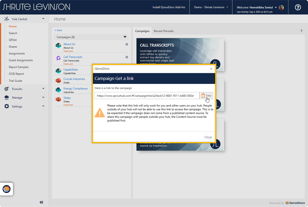This screenshot has width=308, height=207.
Task: Open the help question mark icon
Action: pos(298,7)
